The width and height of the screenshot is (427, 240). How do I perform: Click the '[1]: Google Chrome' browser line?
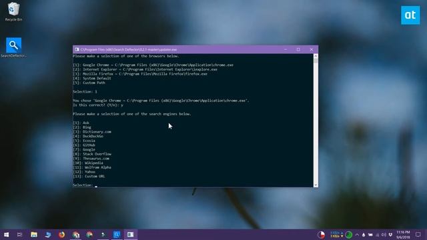coord(153,65)
